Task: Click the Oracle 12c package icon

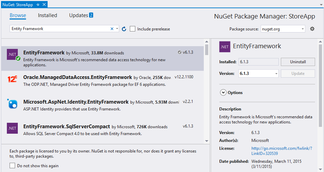Action: (x=12, y=79)
